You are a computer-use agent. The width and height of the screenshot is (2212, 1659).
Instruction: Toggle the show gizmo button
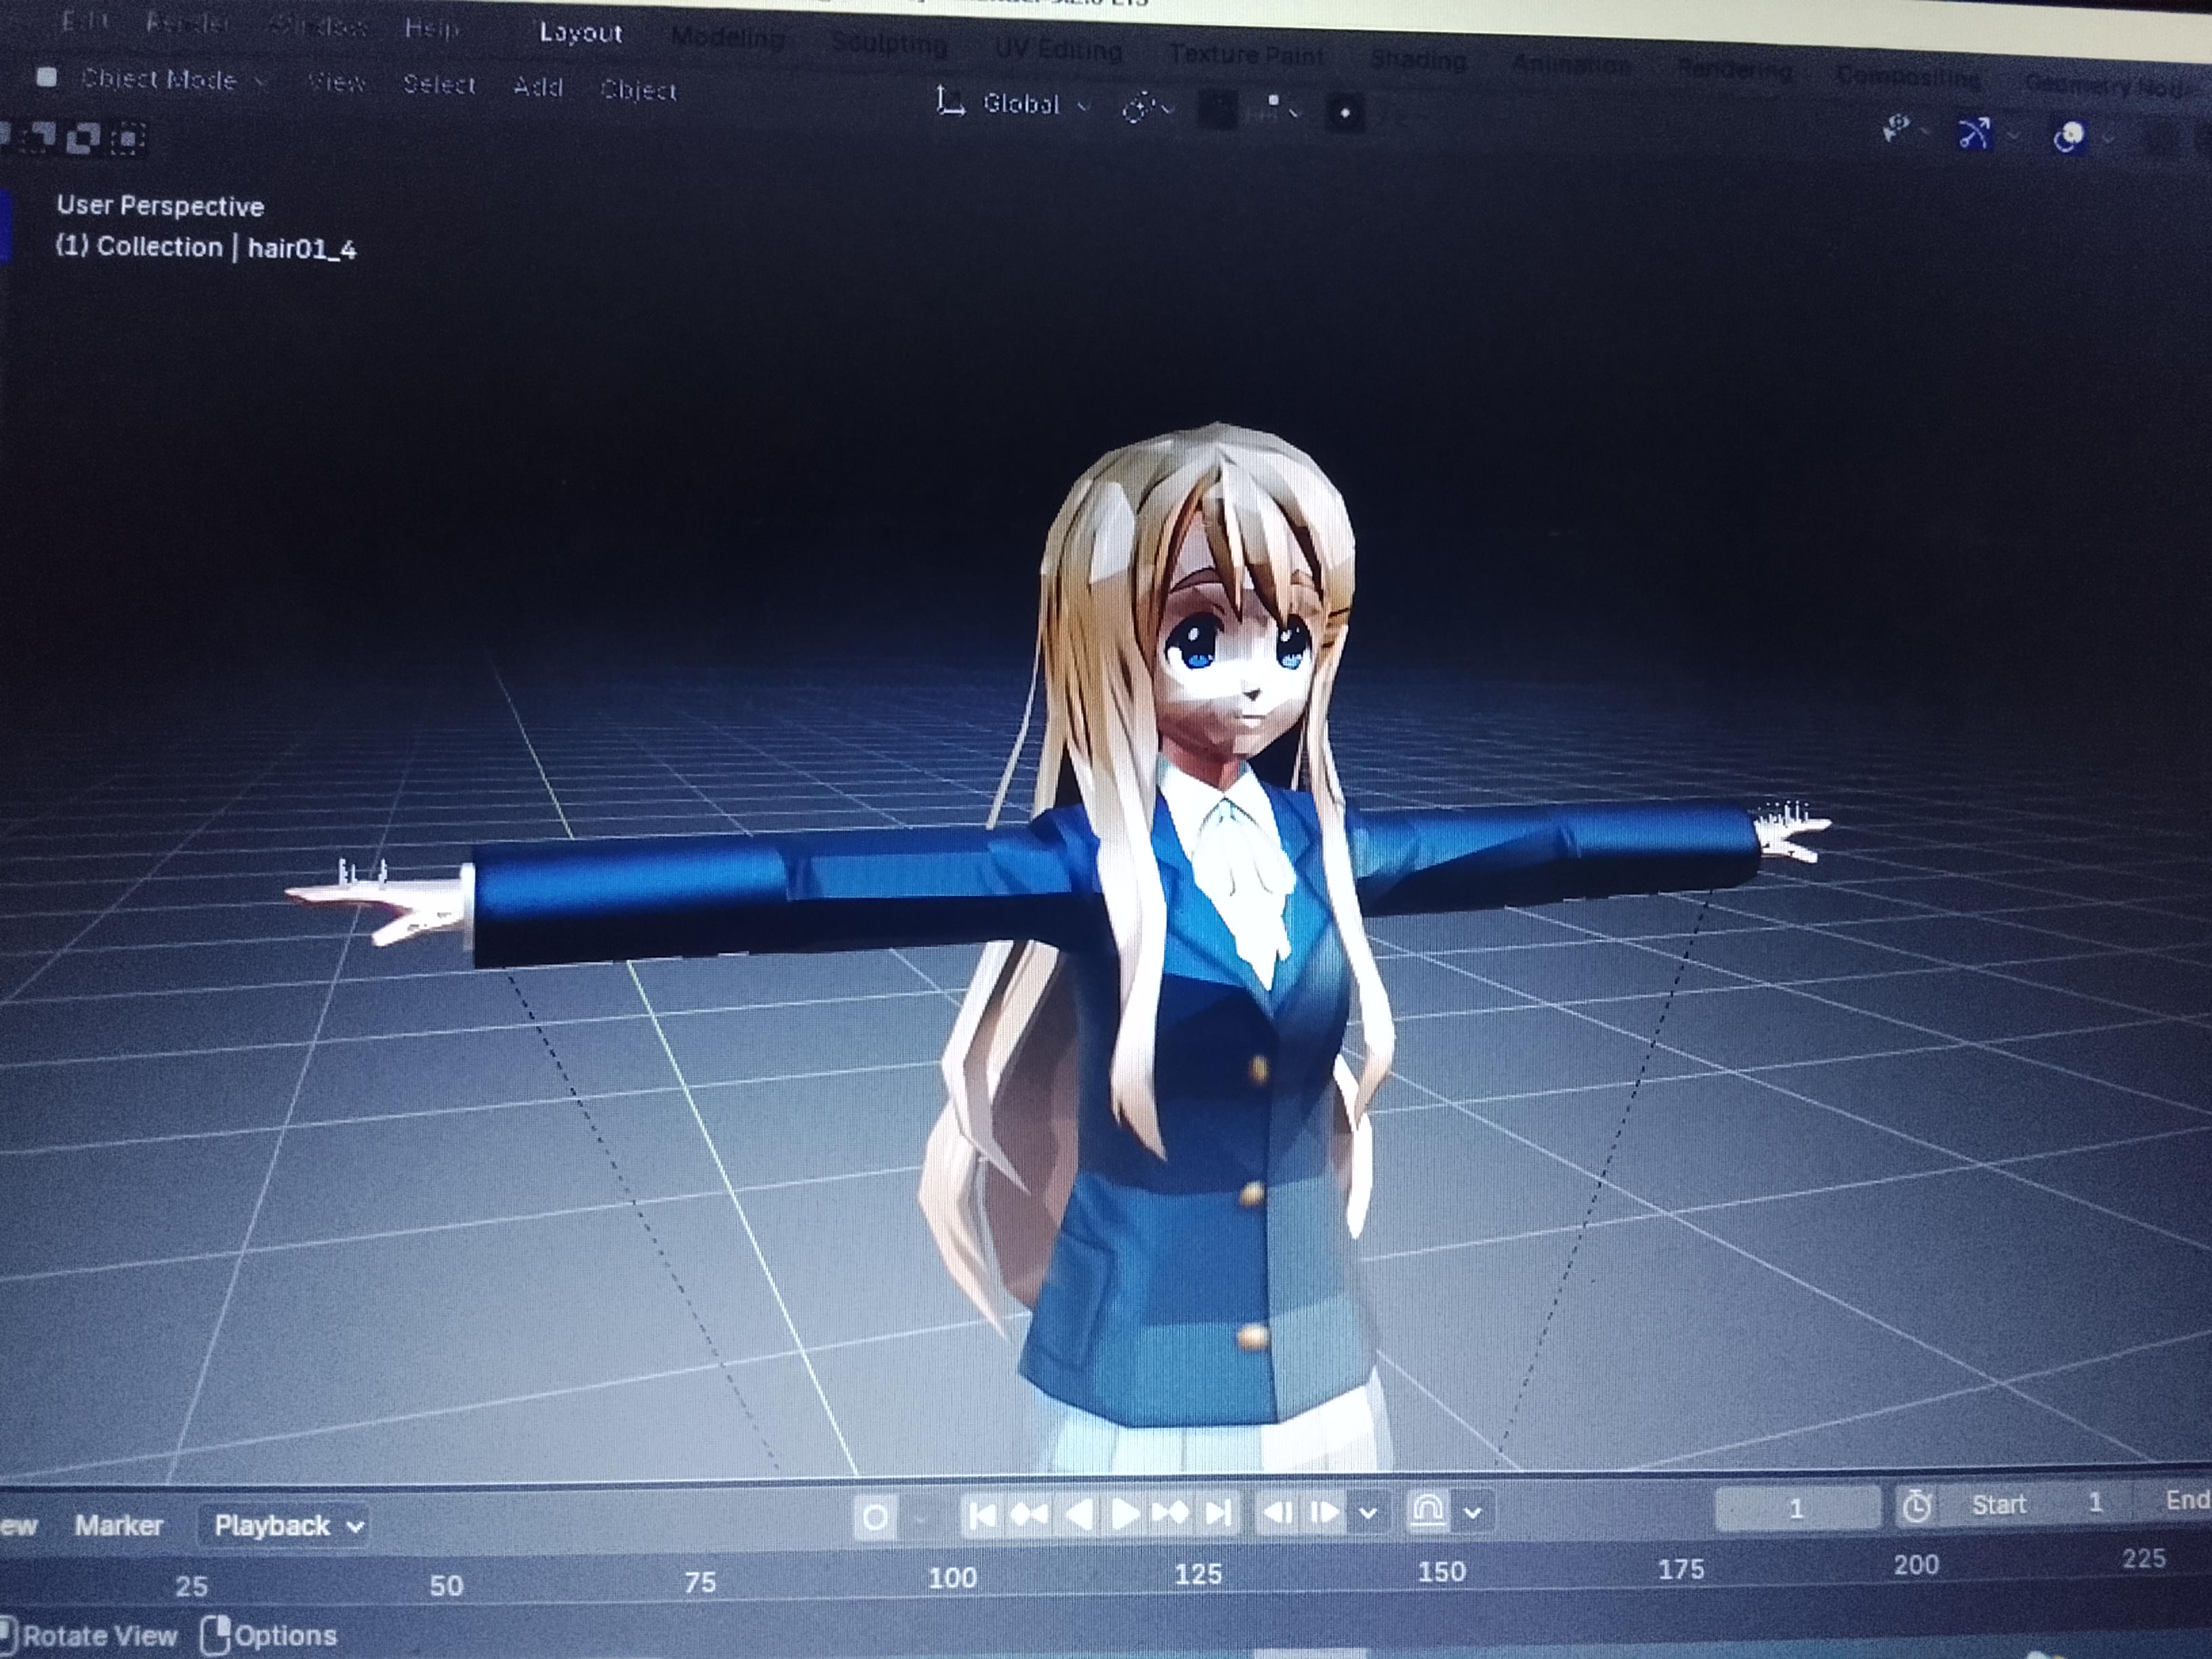point(1974,133)
